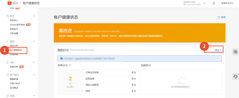Collapse the 客户服务 sidebar section

34,75
